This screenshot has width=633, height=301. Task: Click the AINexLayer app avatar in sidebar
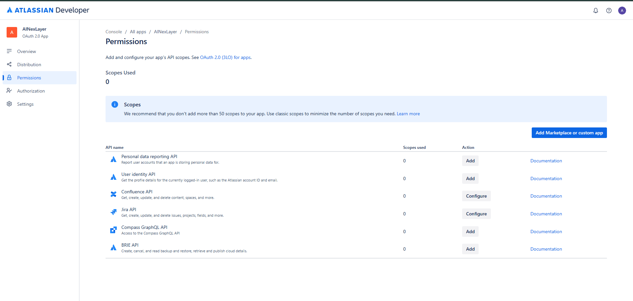pos(12,32)
